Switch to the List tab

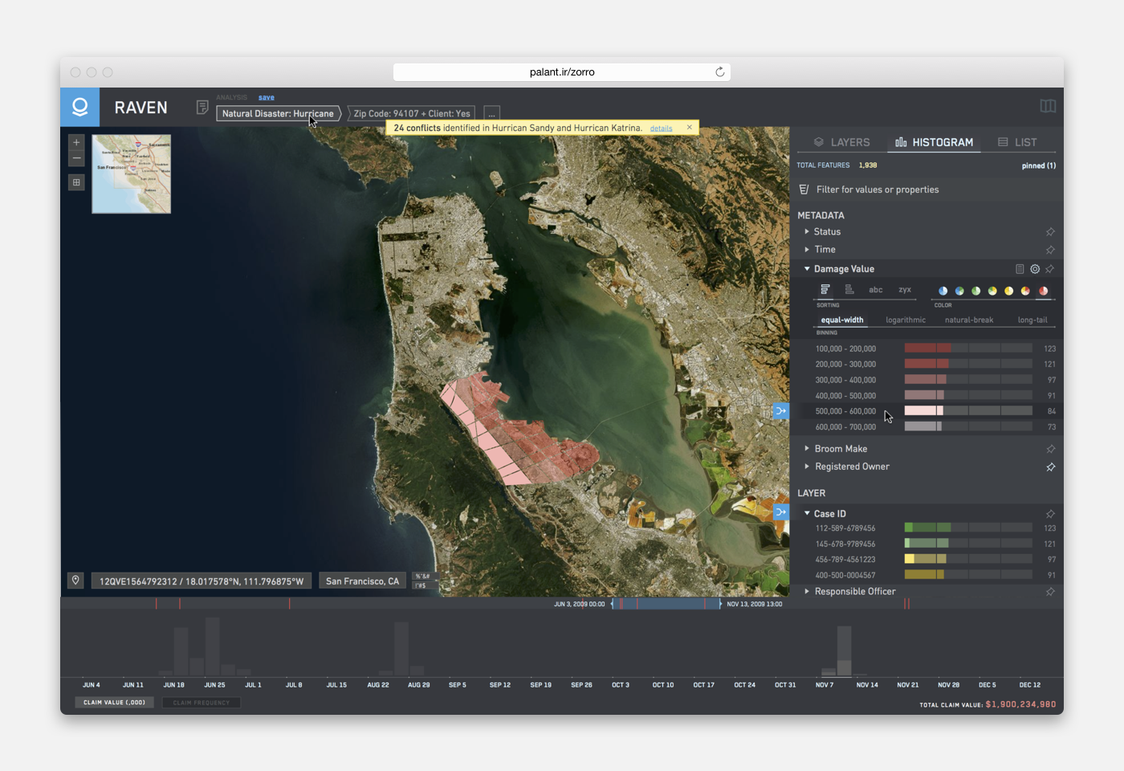pos(1017,142)
